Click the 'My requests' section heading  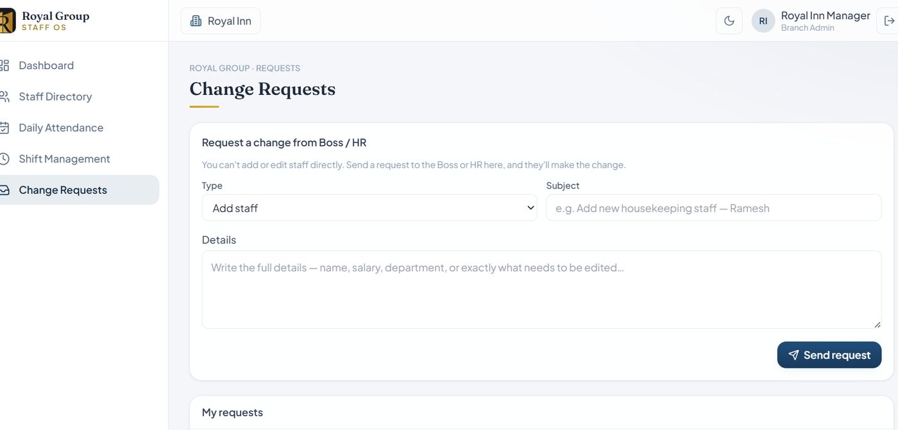(232, 413)
